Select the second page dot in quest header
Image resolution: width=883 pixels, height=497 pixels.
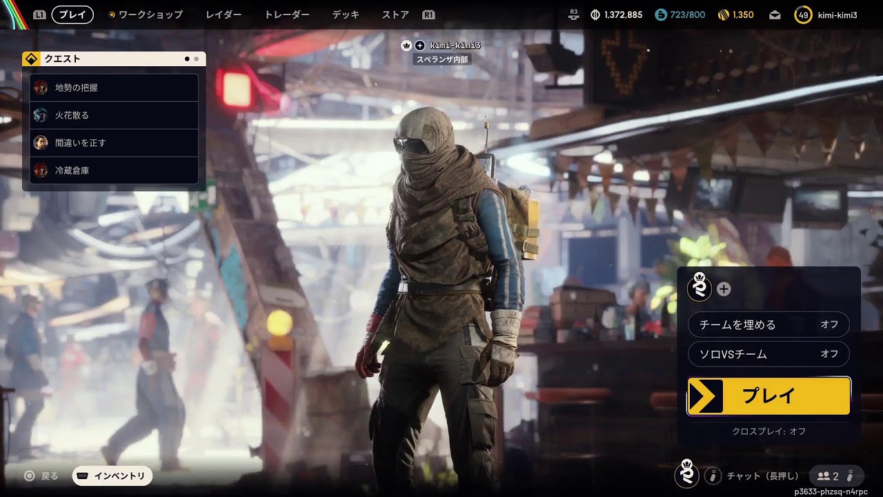click(196, 59)
